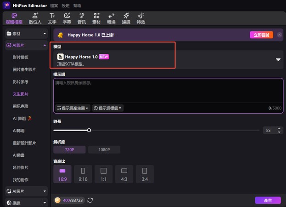Choose 720P resolution
286x207 pixels.
(69, 149)
